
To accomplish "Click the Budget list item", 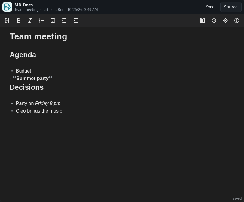I will point(23,71).
